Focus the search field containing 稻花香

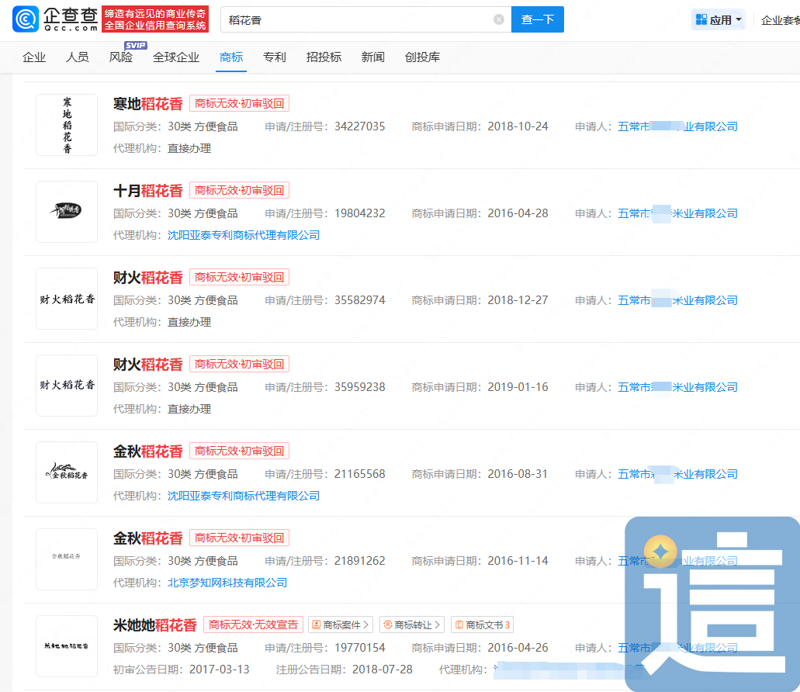click(365, 19)
